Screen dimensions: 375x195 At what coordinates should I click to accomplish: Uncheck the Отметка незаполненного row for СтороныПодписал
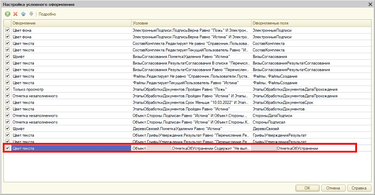[7, 122]
